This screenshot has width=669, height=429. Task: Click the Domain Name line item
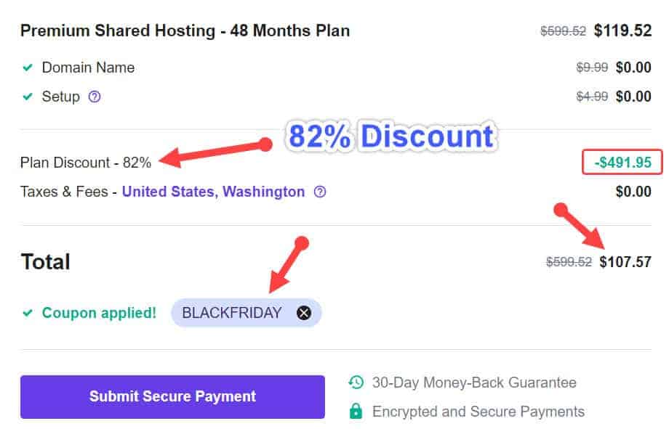coord(88,68)
